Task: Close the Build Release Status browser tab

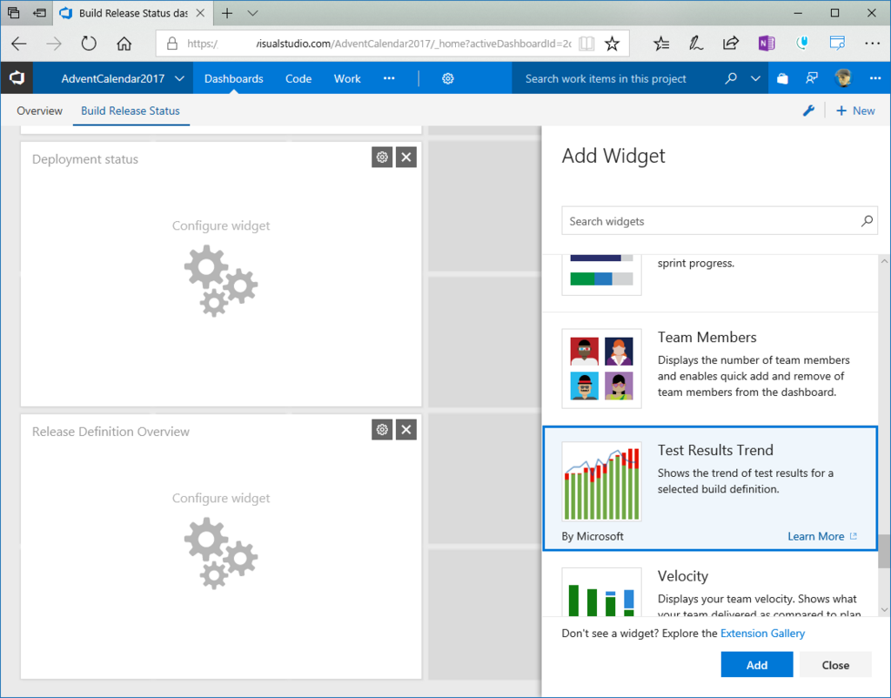Action: click(x=200, y=13)
